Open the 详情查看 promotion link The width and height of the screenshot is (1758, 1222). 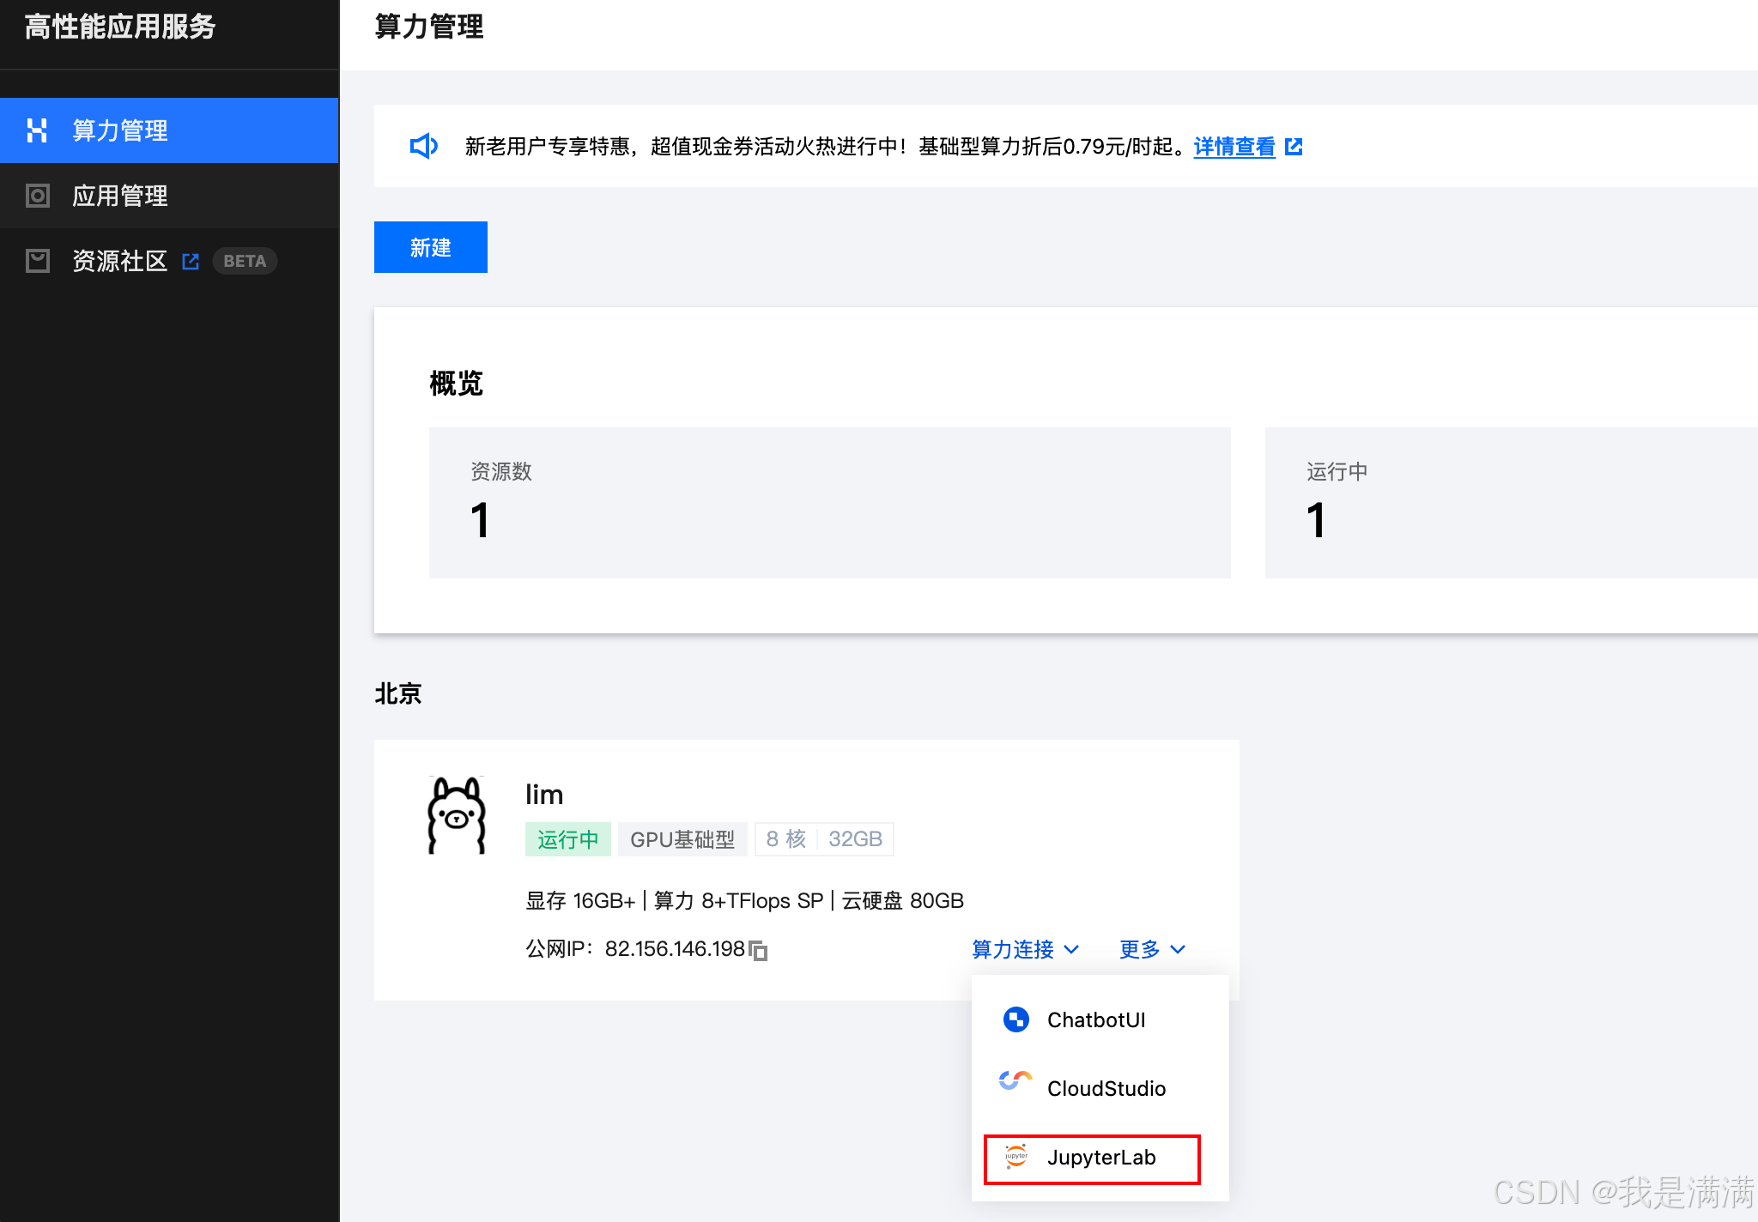[x=1234, y=147]
